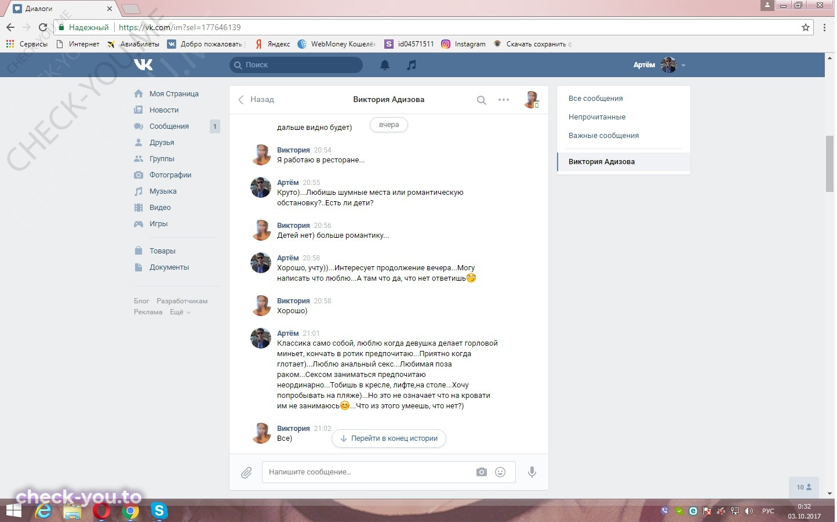Click the page vertical scrollbar thumb
The width and height of the screenshot is (837, 522).
(829, 164)
